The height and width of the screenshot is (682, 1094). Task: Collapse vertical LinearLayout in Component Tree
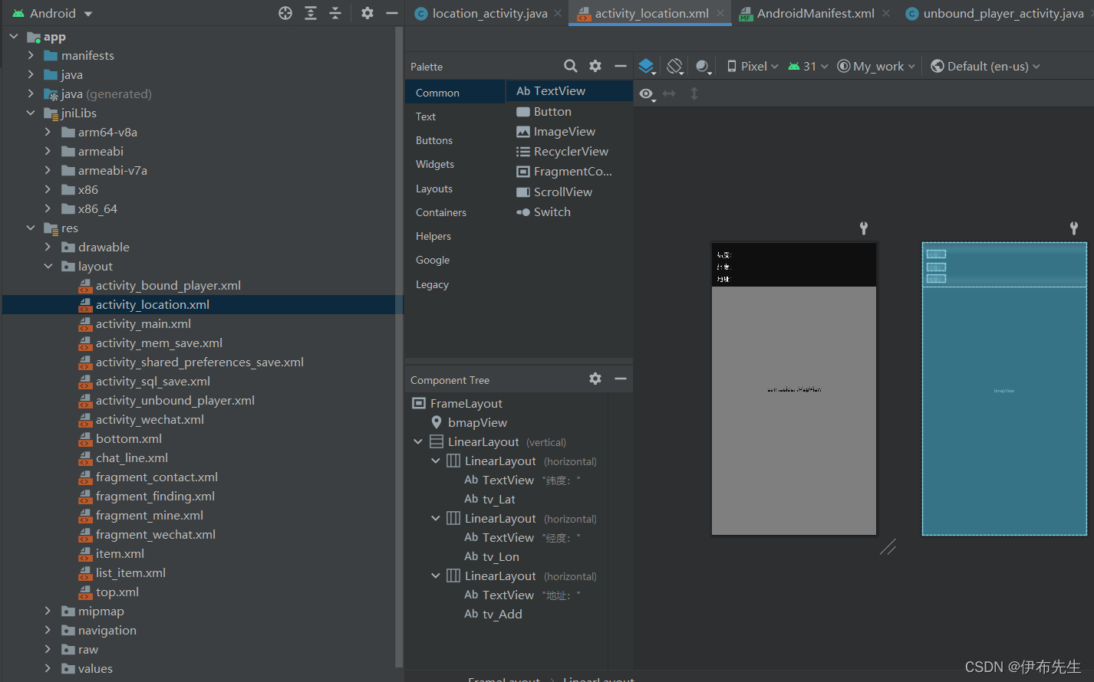point(418,441)
